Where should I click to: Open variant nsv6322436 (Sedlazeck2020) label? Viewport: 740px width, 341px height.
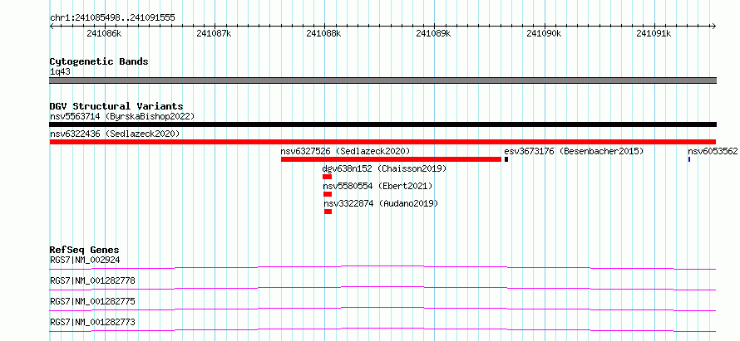click(x=115, y=134)
